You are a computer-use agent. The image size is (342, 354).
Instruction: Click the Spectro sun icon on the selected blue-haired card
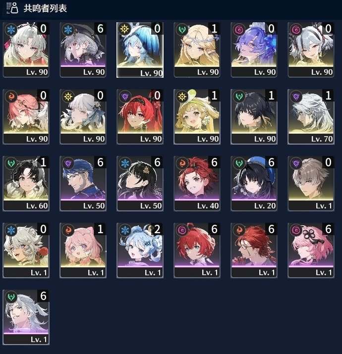(125, 29)
